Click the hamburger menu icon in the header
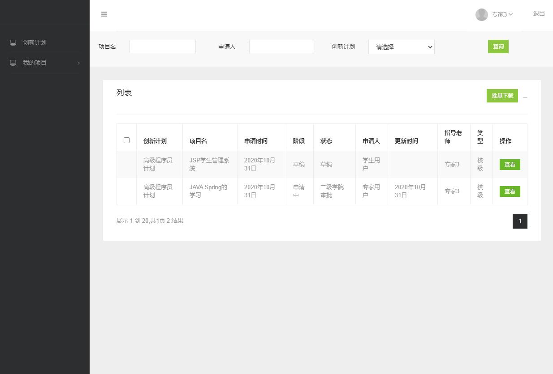The image size is (553, 374). pyautogui.click(x=104, y=14)
